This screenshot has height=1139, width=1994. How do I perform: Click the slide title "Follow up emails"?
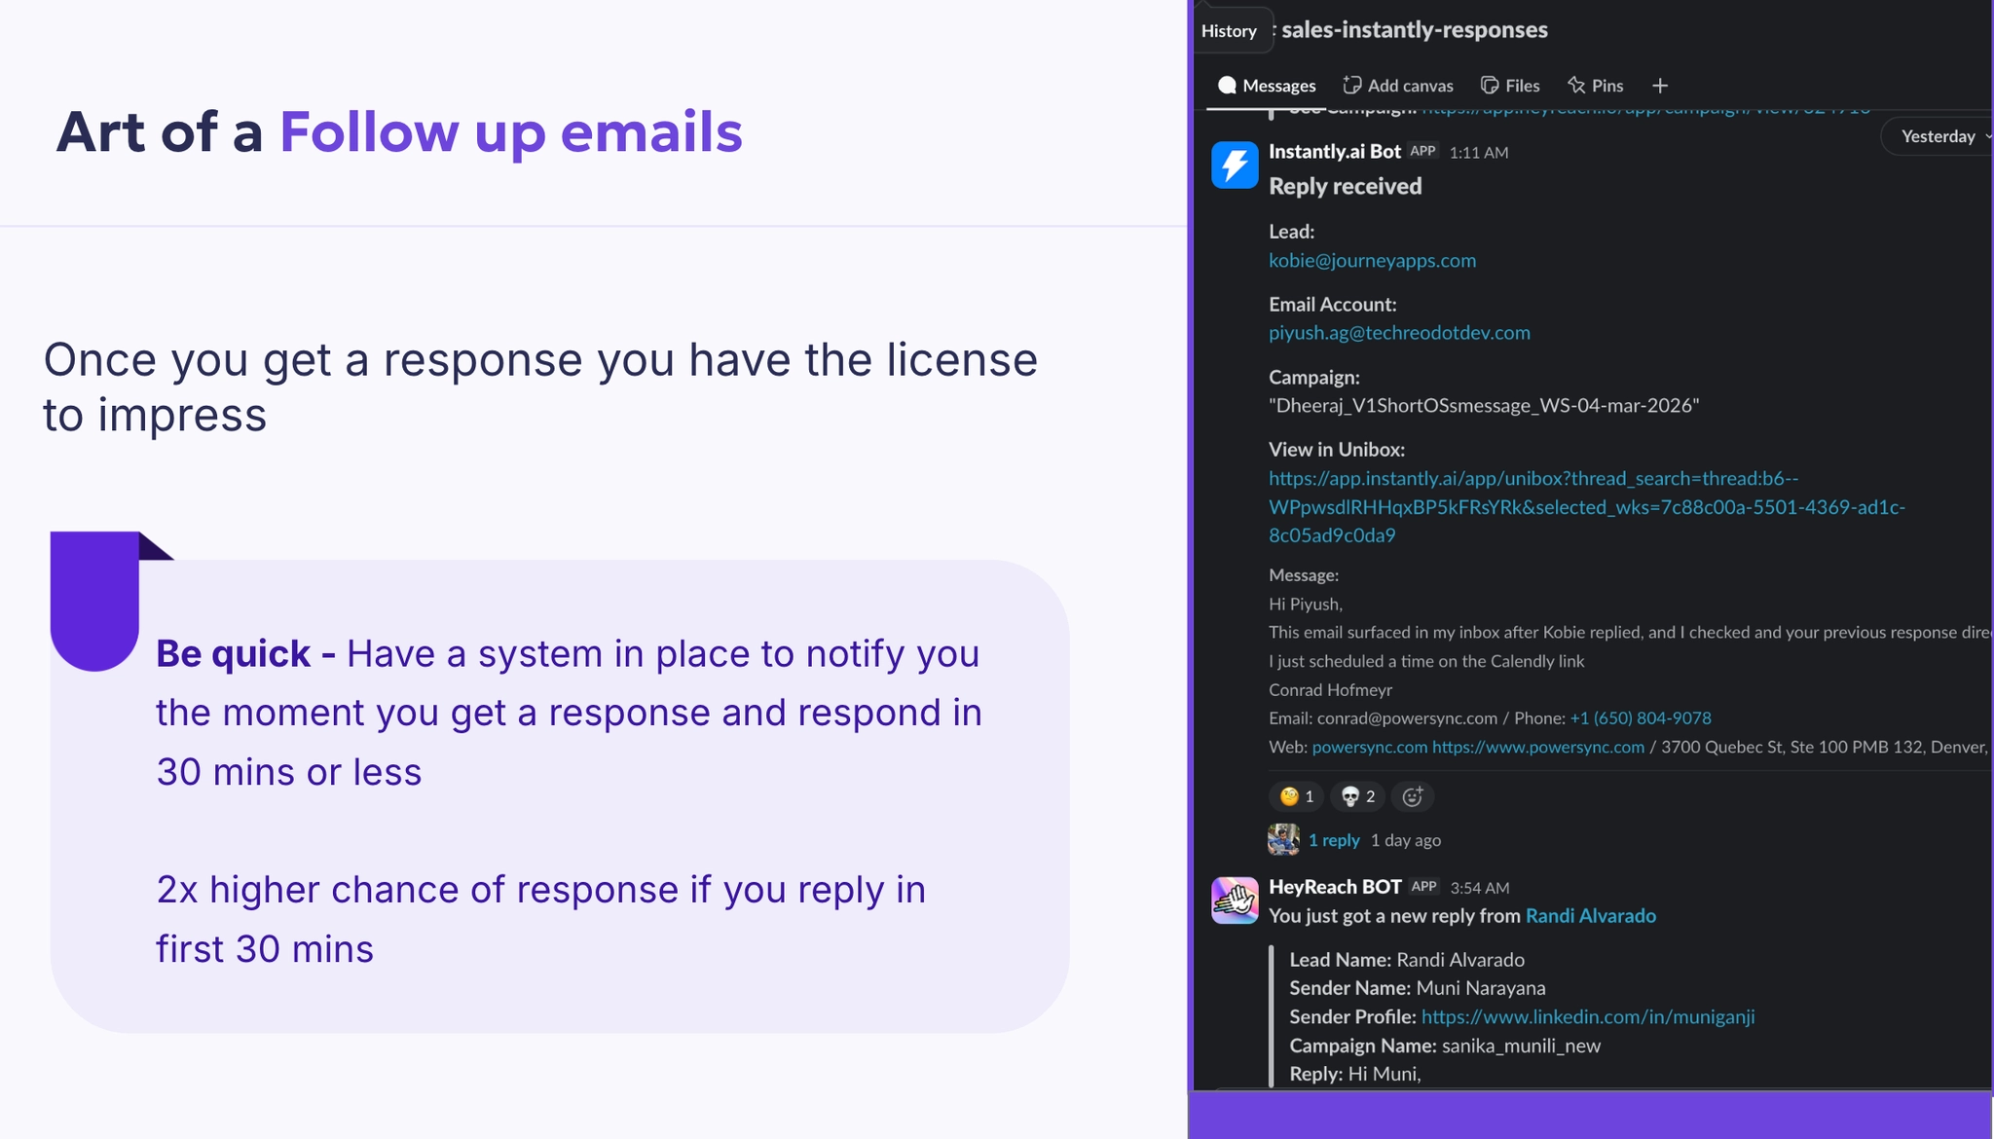tap(511, 132)
